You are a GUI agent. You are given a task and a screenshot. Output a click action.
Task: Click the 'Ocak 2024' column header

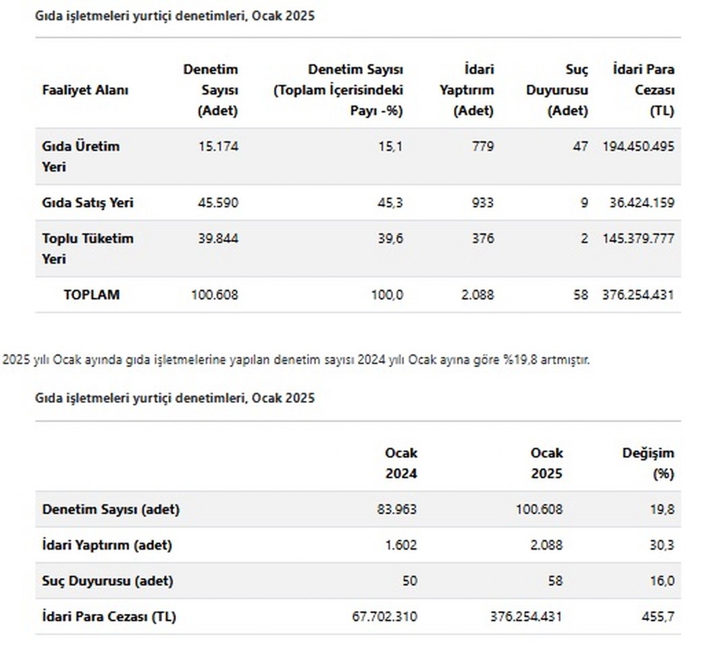[401, 463]
